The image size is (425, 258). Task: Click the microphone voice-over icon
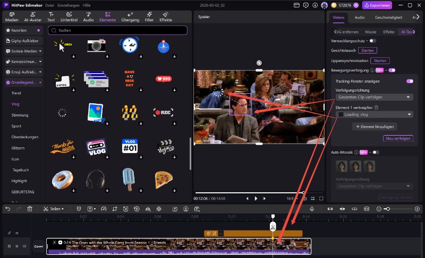[312, 209]
